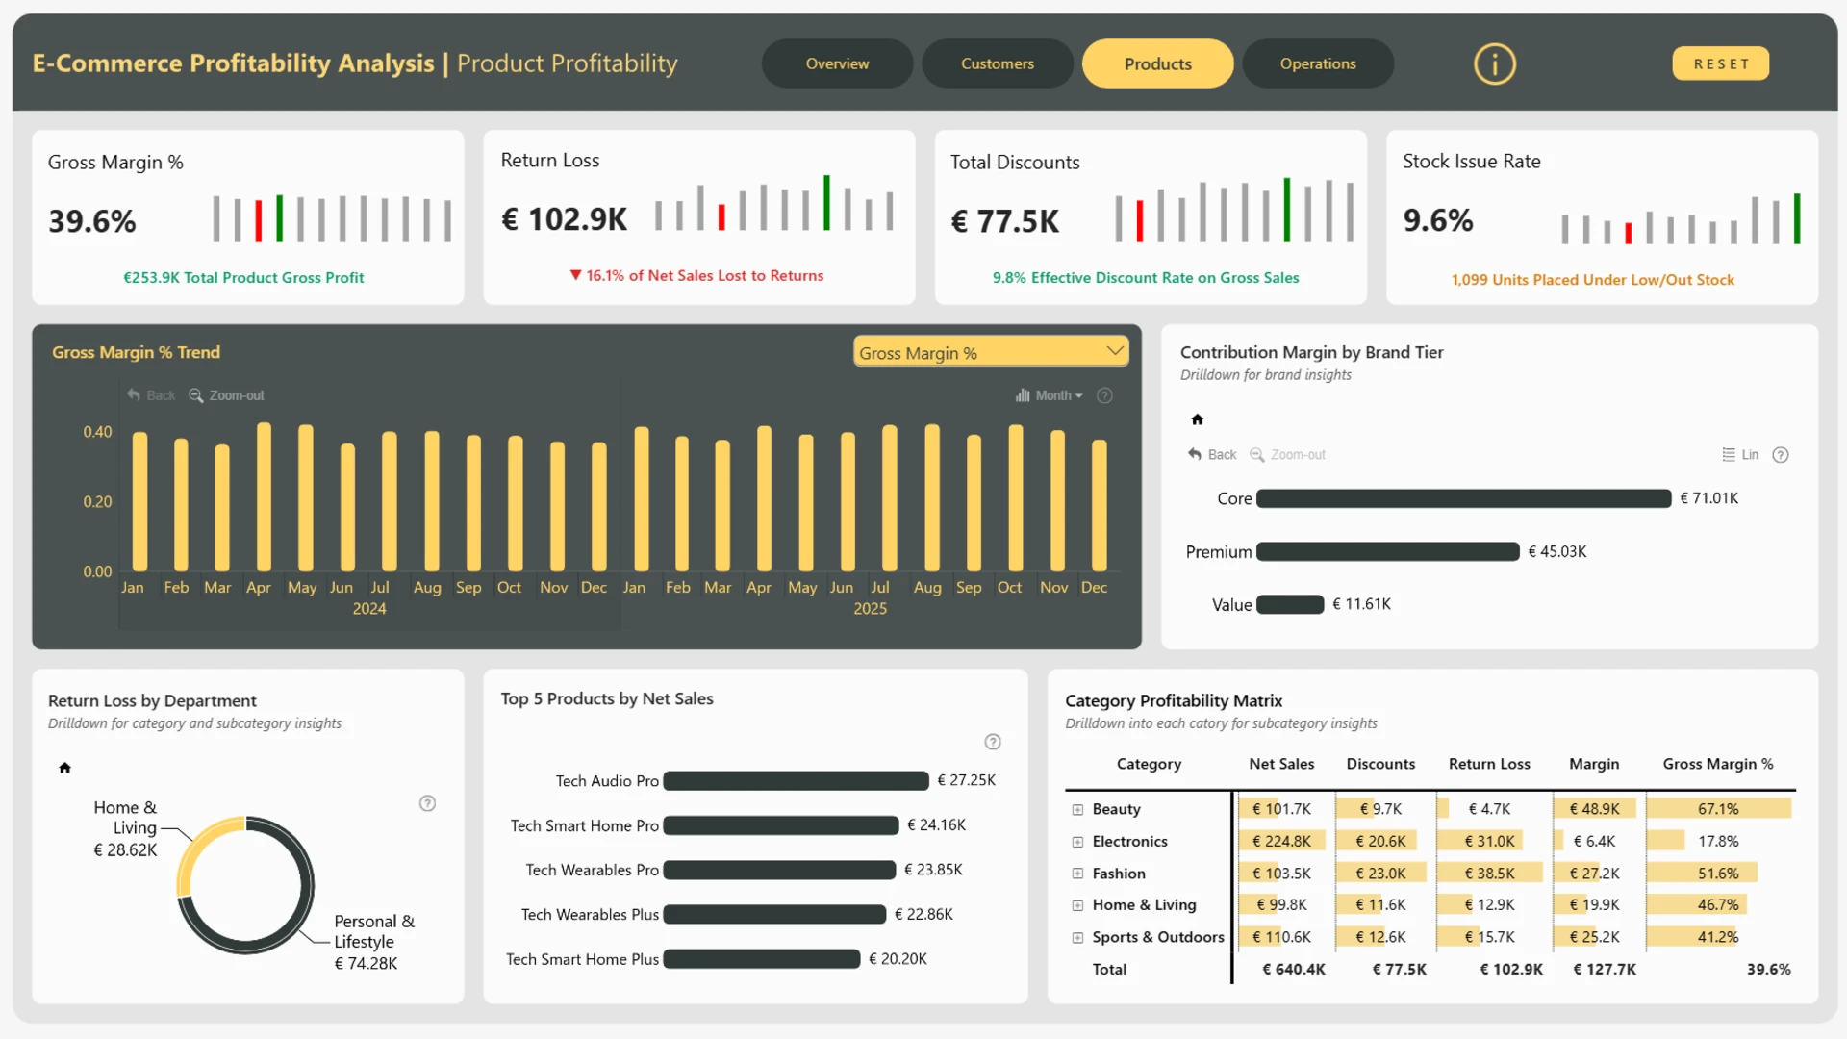Viewport: 1847px width, 1039px height.
Task: Click Zoom-out in Gross Margin Trend chart
Action: tap(226, 395)
